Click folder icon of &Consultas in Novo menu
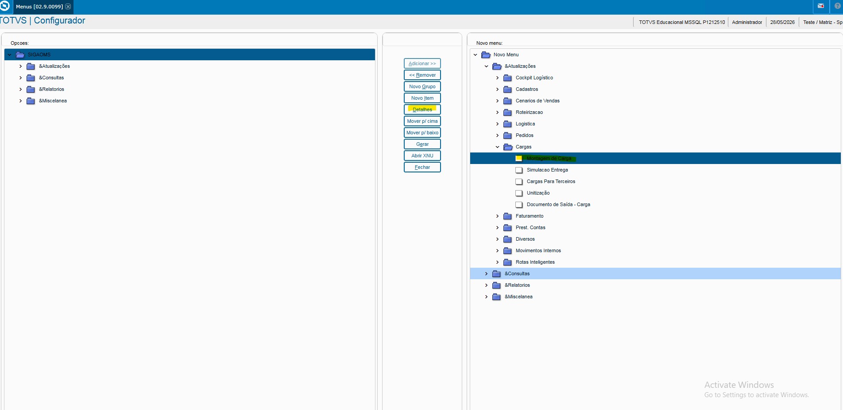 tap(496, 273)
